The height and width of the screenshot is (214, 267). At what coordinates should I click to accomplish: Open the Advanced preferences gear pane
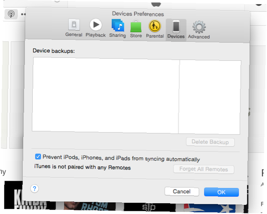[199, 30]
